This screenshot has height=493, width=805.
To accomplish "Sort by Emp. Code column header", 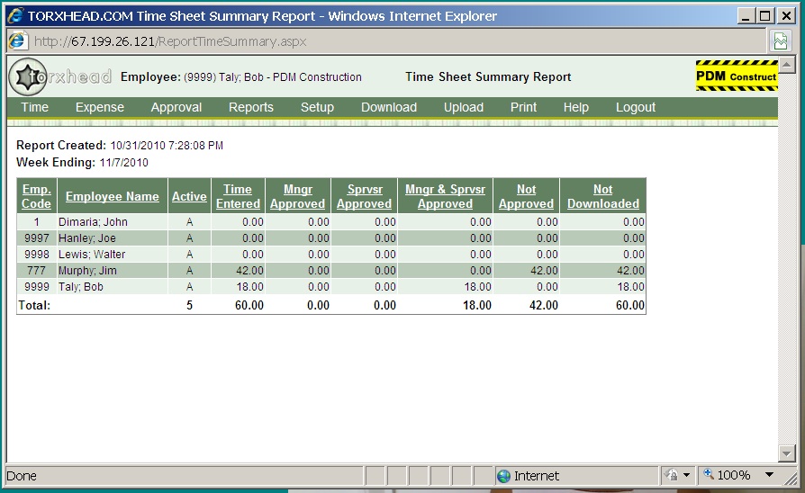I will click(x=36, y=196).
